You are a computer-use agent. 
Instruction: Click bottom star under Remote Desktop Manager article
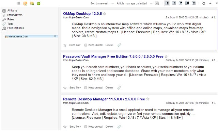(65, 127)
